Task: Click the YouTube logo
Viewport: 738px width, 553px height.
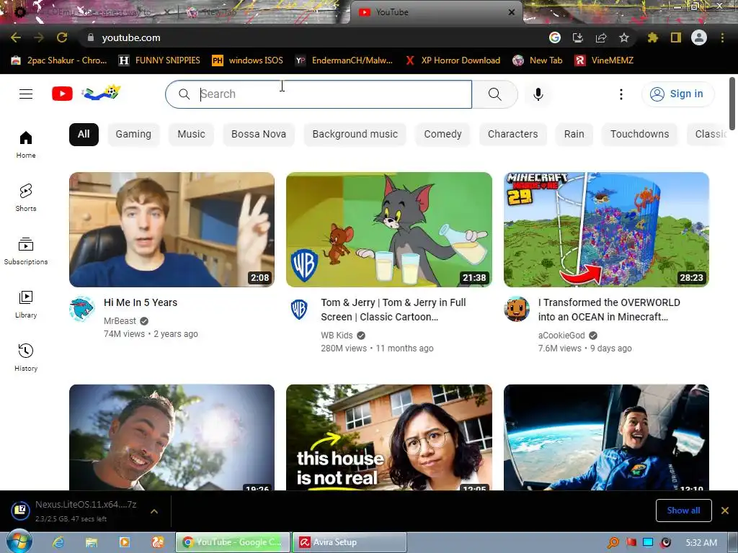Action: pos(62,94)
